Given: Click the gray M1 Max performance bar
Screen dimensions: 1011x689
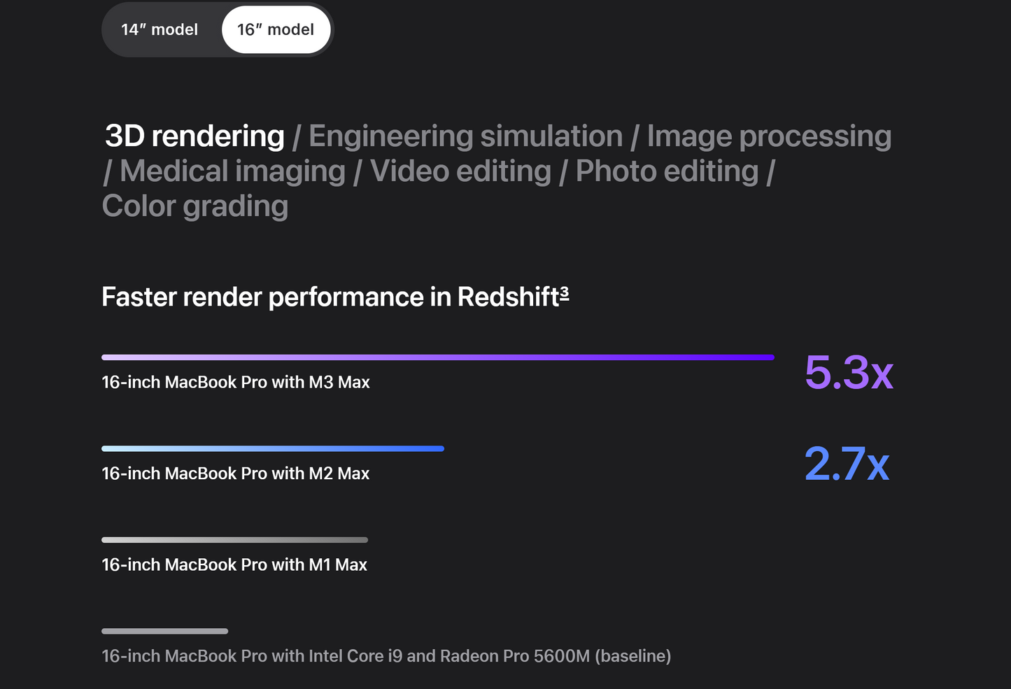Looking at the screenshot, I should [234, 540].
